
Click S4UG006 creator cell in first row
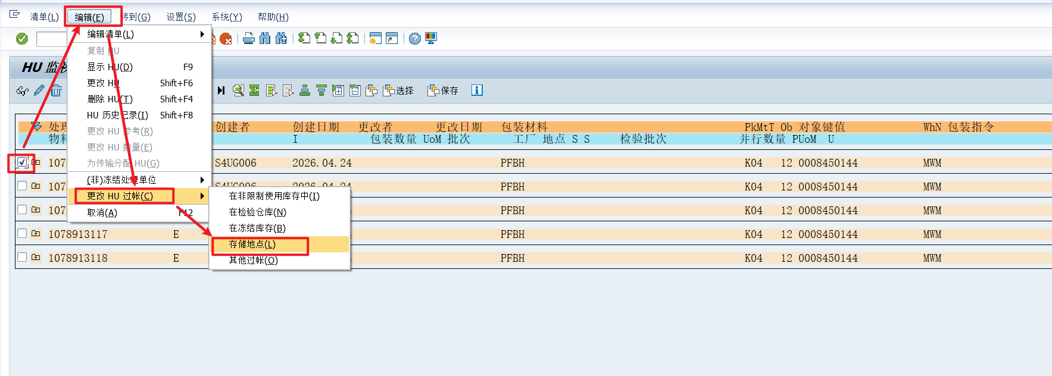click(236, 163)
